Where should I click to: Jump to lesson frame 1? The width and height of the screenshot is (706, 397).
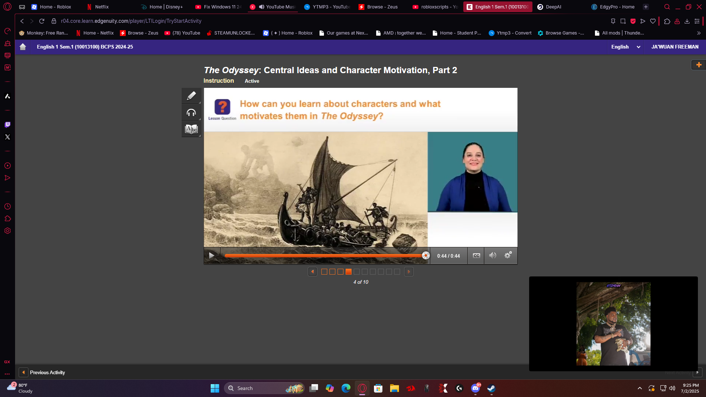click(x=324, y=272)
